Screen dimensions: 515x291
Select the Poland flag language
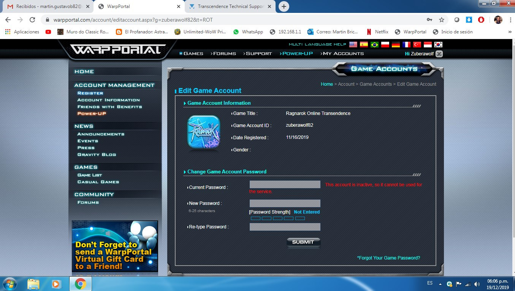[385, 44]
